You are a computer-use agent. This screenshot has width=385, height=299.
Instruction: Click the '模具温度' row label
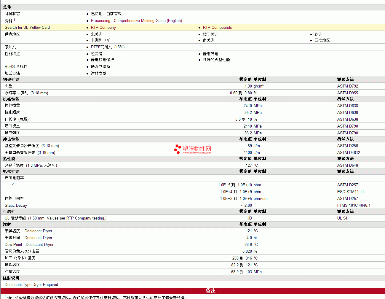tap(12, 265)
